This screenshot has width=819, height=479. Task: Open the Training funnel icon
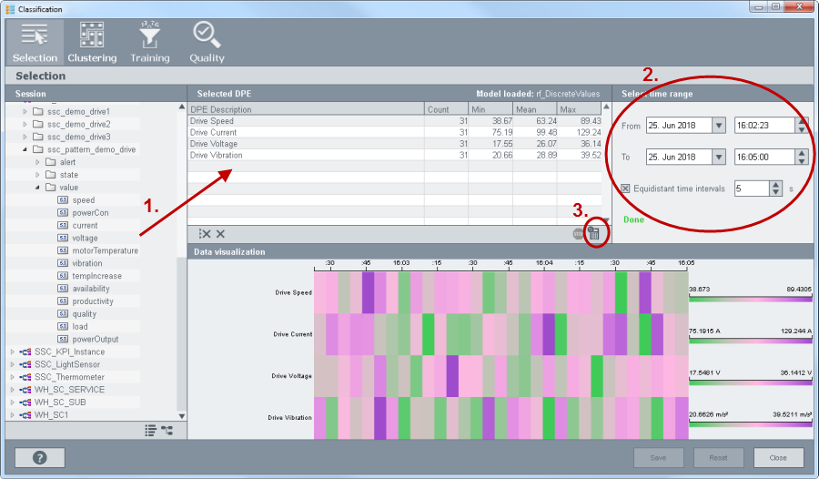(x=149, y=43)
